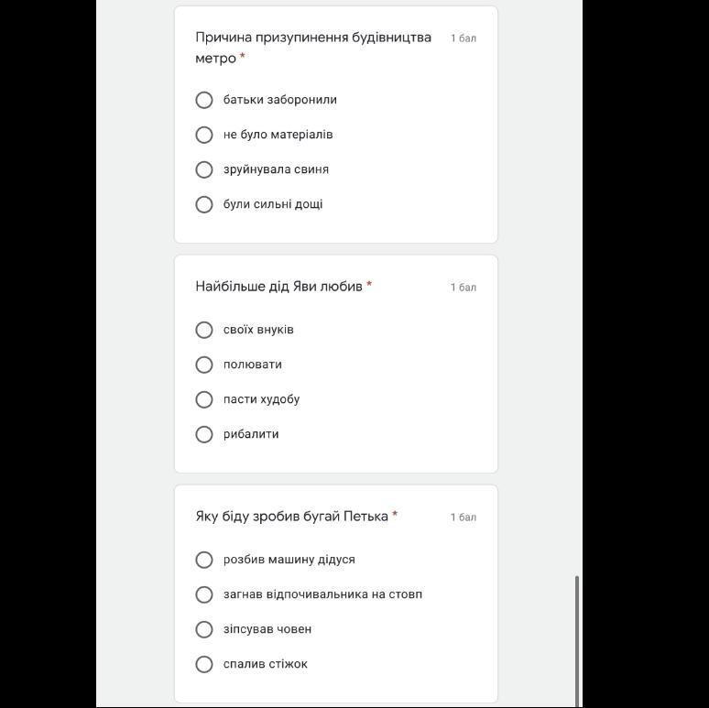Choose "розбив машину дідуся" as the answer
The width and height of the screenshot is (709, 708).
click(x=204, y=560)
